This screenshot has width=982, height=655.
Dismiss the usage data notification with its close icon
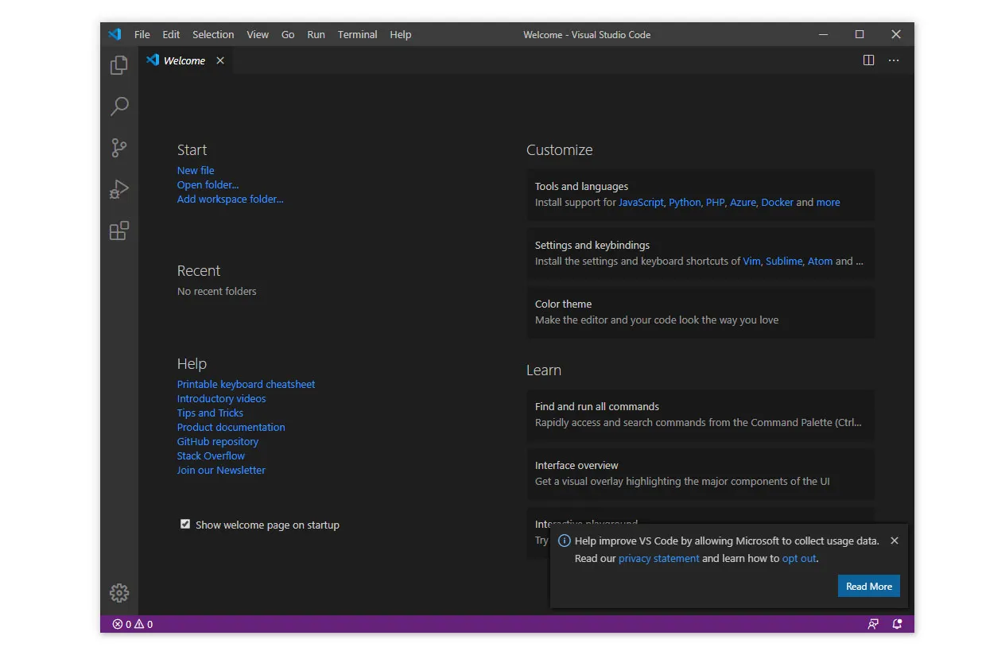894,540
